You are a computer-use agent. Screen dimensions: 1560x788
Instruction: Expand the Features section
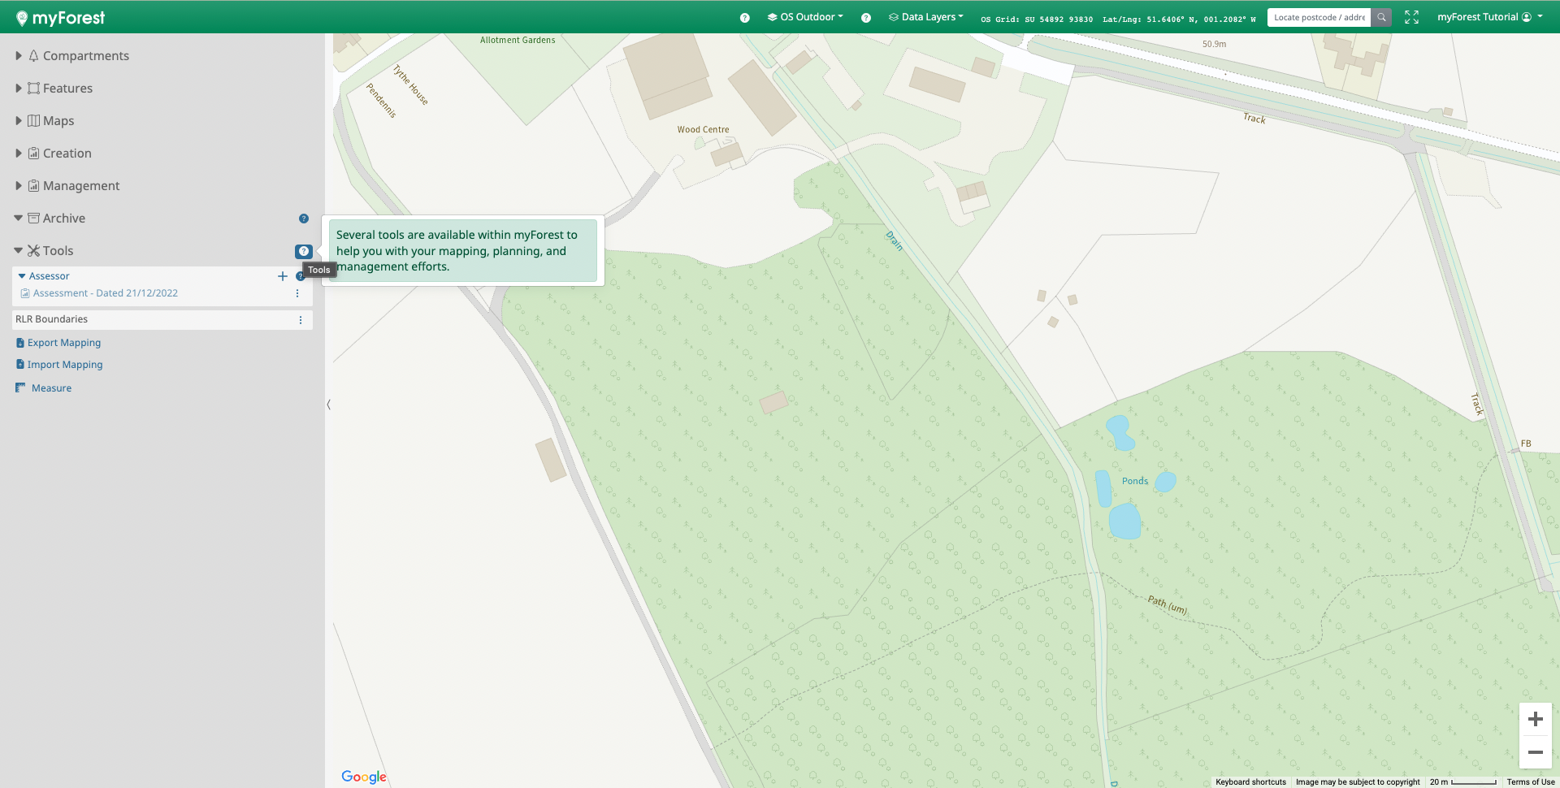[x=19, y=89]
